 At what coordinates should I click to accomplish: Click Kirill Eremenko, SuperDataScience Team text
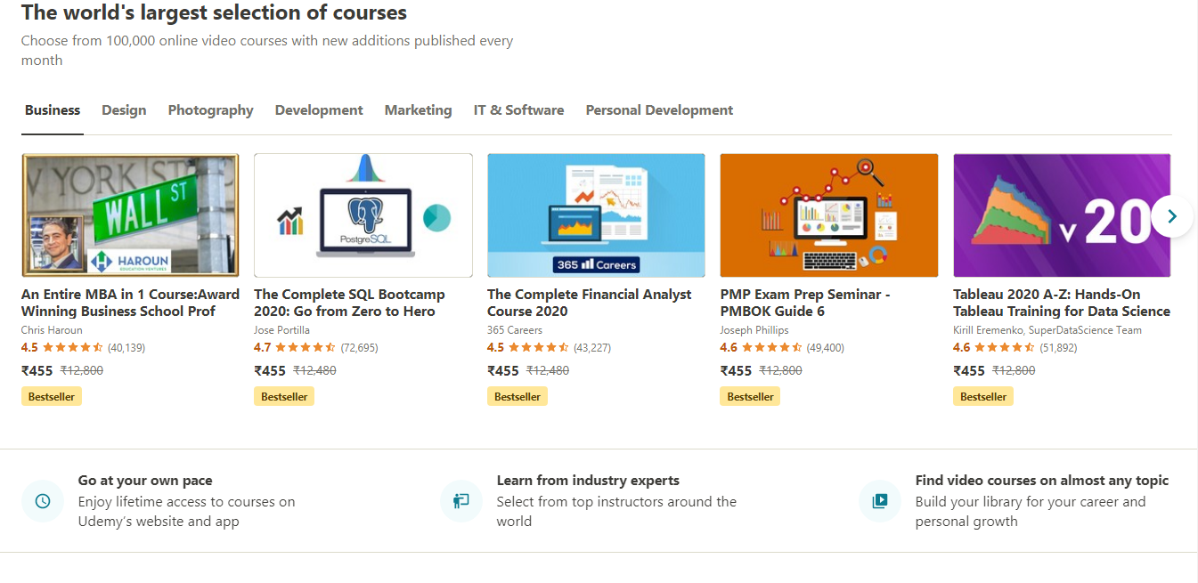point(1047,330)
